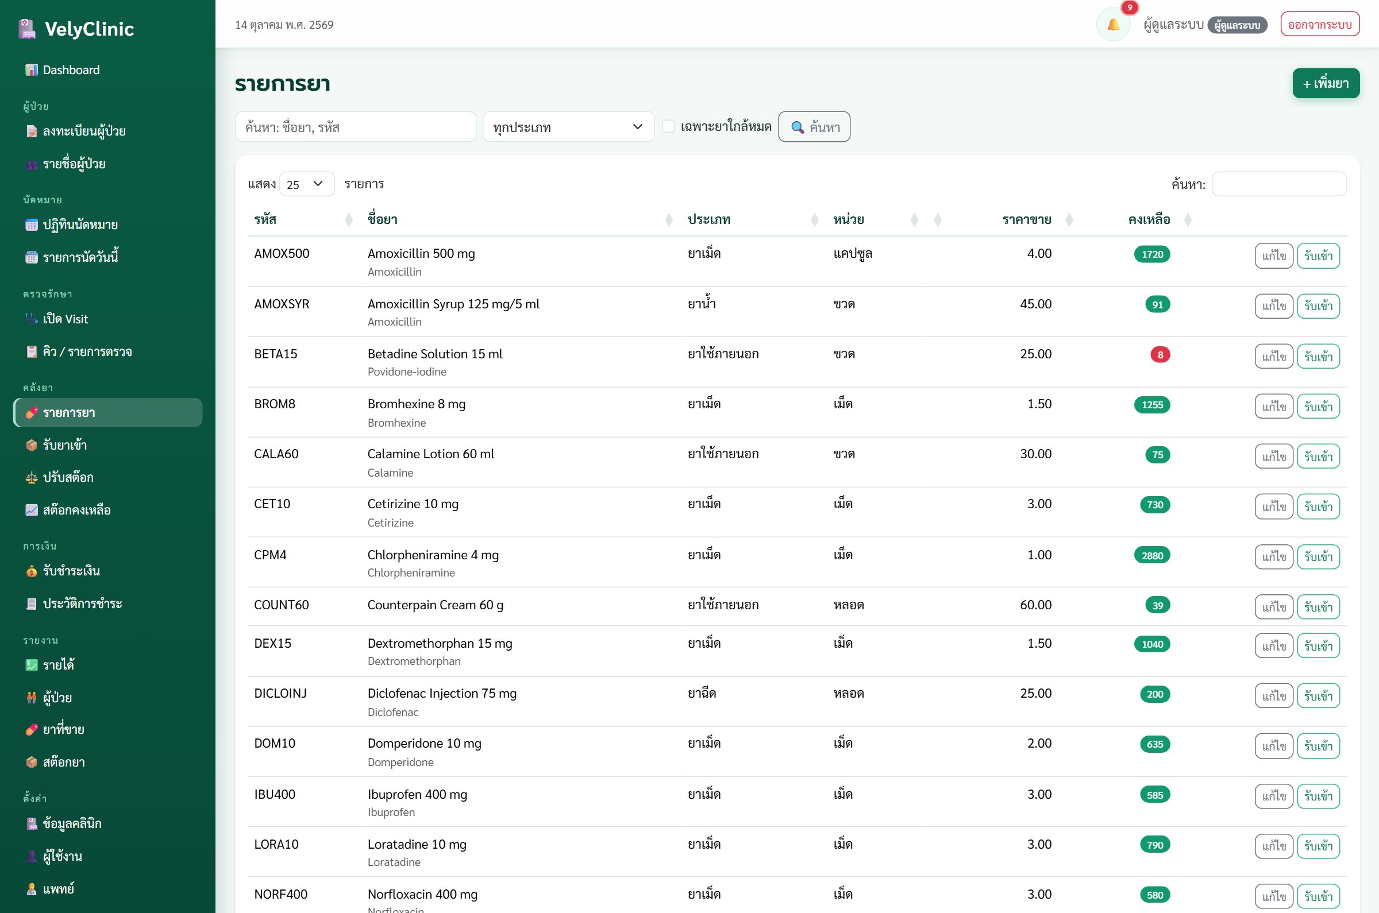
Task: Click the + เพิ่มยา button
Action: click(x=1326, y=83)
